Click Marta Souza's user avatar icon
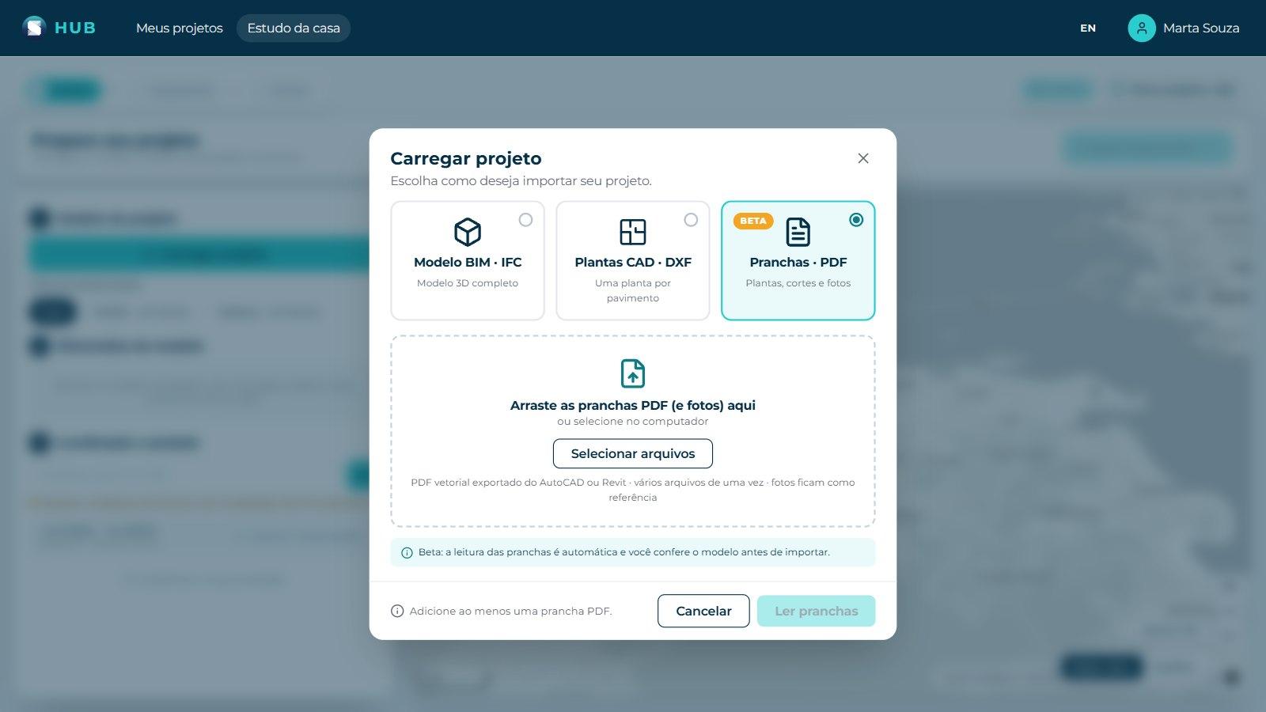1266x712 pixels. pyautogui.click(x=1142, y=28)
